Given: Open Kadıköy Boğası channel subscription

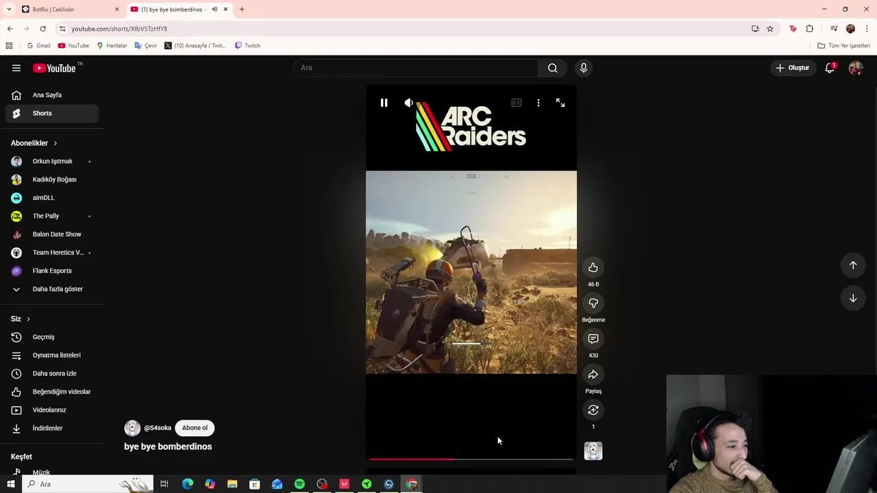Looking at the screenshot, I should click(x=52, y=179).
